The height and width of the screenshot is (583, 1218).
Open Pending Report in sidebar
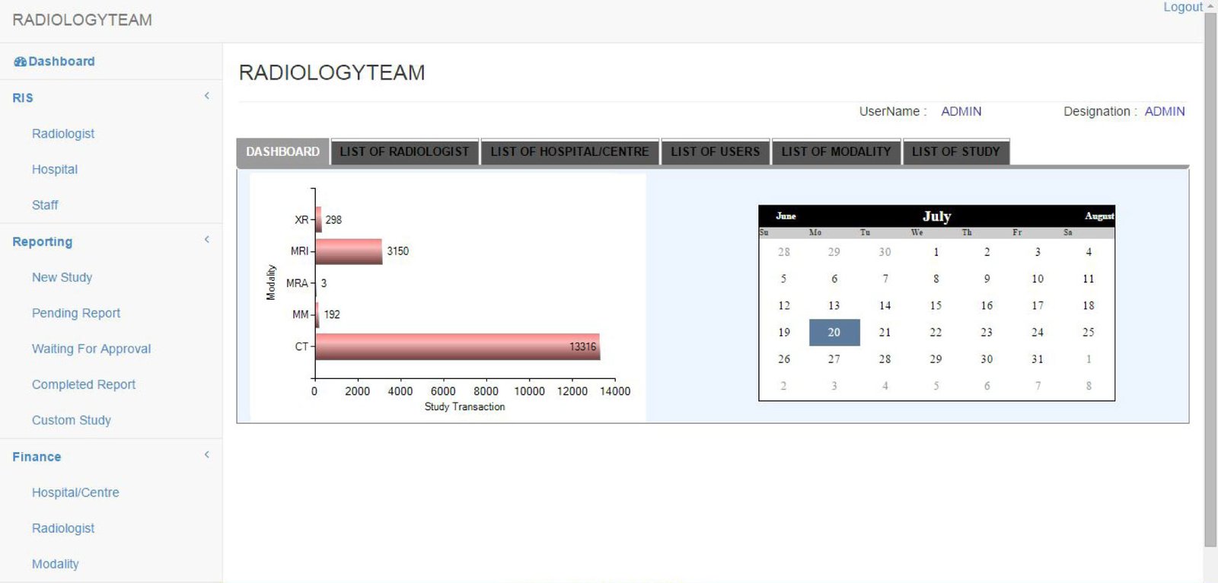[x=76, y=313]
